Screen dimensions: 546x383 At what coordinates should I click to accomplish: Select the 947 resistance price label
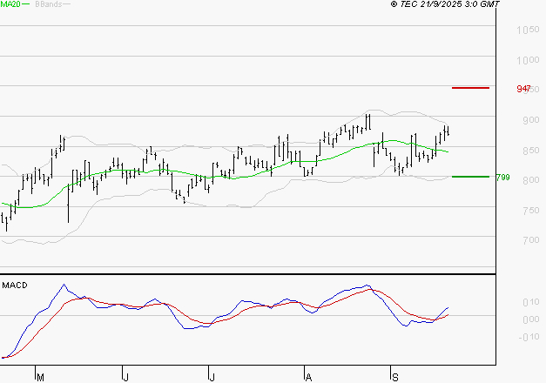click(x=523, y=90)
